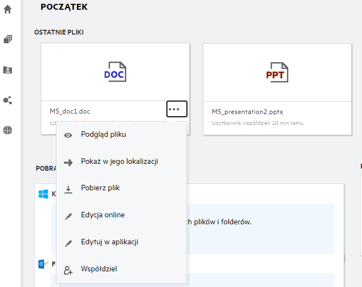Click the add-person icon beside Współdziel
The image size is (362, 287).
[x=68, y=270]
